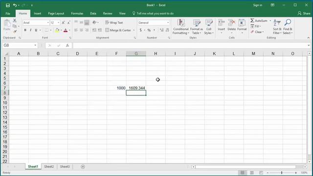Screen dimensions: 313x176
Task: Click Sign in
Action: [258, 5]
